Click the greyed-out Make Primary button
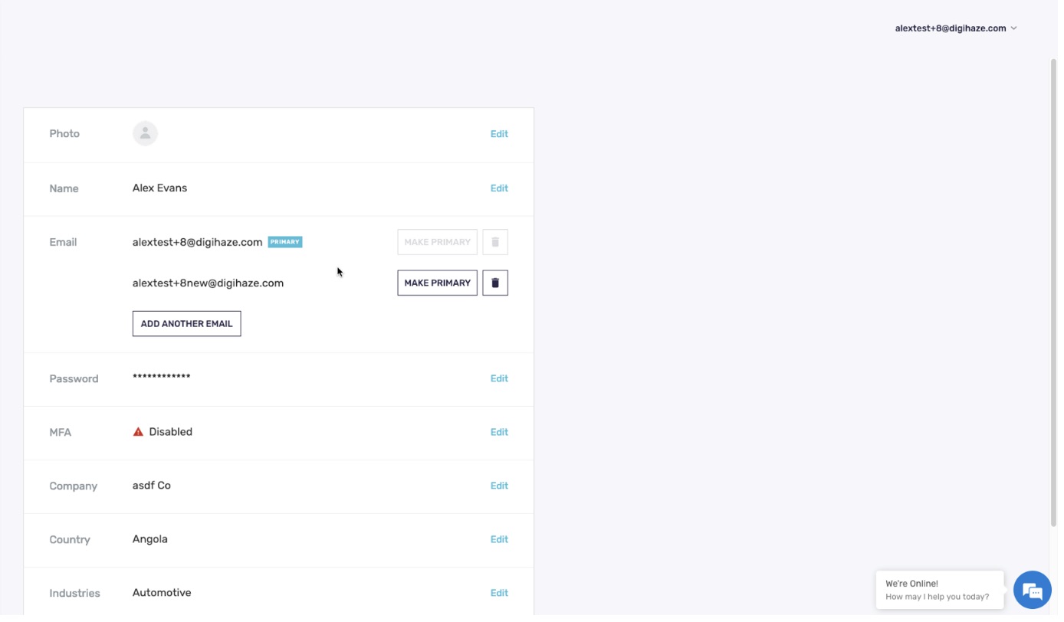Screen dimensions: 1064x622 click(437, 243)
